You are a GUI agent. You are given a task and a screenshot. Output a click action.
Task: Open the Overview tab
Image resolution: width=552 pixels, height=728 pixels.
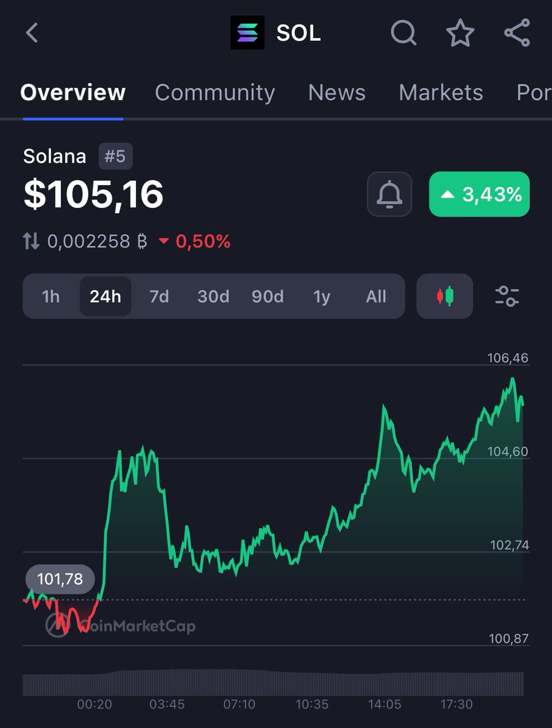73,92
